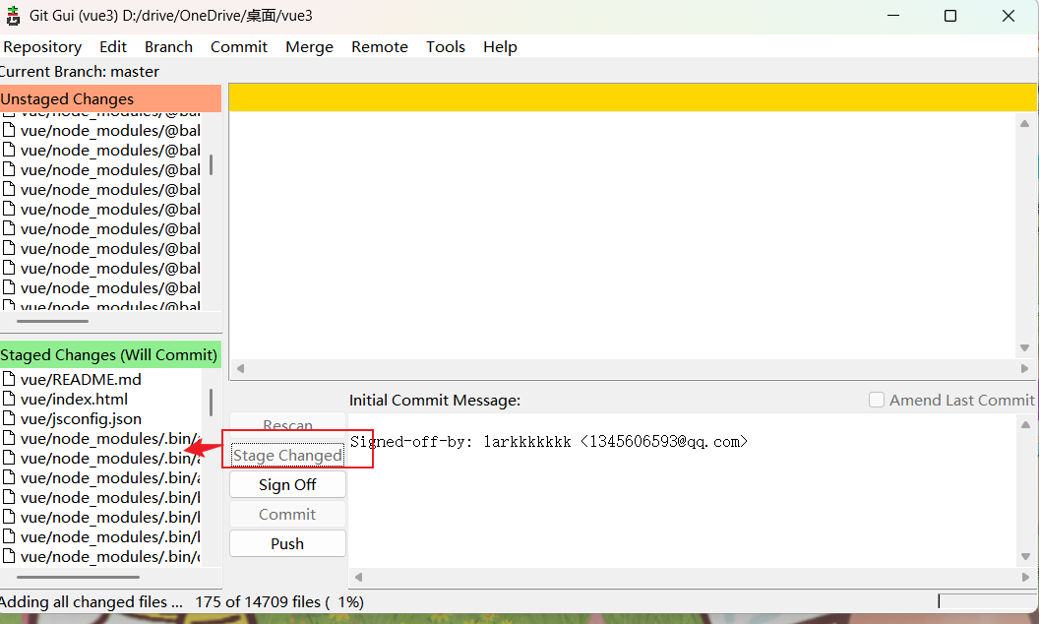The width and height of the screenshot is (1039, 624).
Task: Click in the commit message text area
Action: (683, 491)
